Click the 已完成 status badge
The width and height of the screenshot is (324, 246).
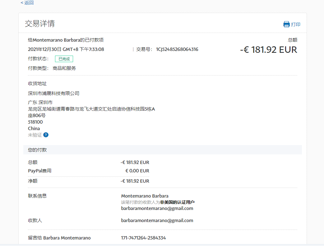tap(64, 59)
